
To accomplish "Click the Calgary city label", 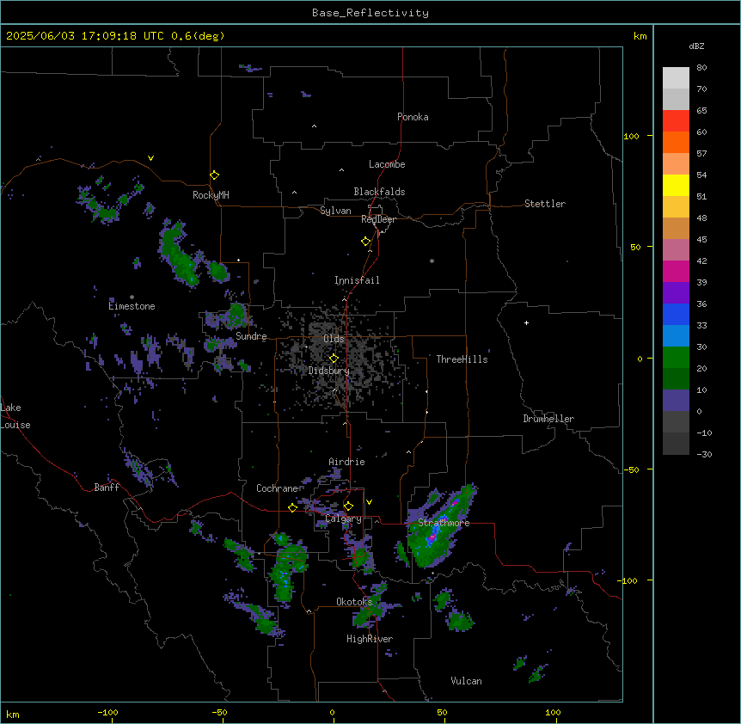I will click(x=344, y=518).
